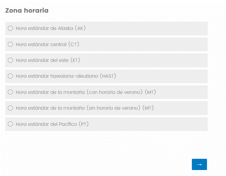226x176 pixels.
Task: Click the 'Zona horaria' heading
Action: tap(27, 11)
